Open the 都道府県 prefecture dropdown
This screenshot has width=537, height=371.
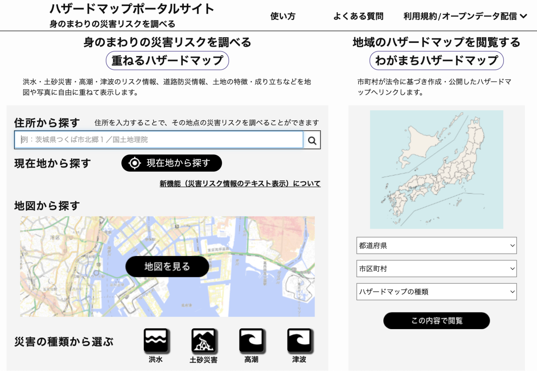(x=436, y=245)
